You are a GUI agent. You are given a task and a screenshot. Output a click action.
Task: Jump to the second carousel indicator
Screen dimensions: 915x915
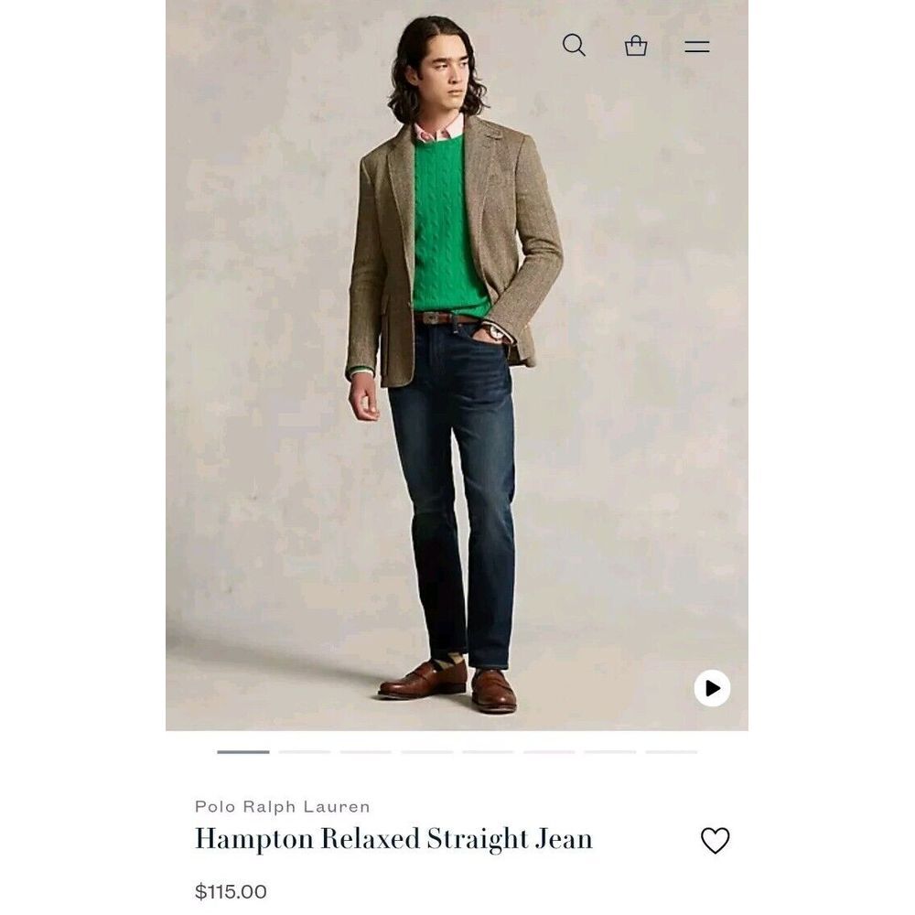point(304,751)
